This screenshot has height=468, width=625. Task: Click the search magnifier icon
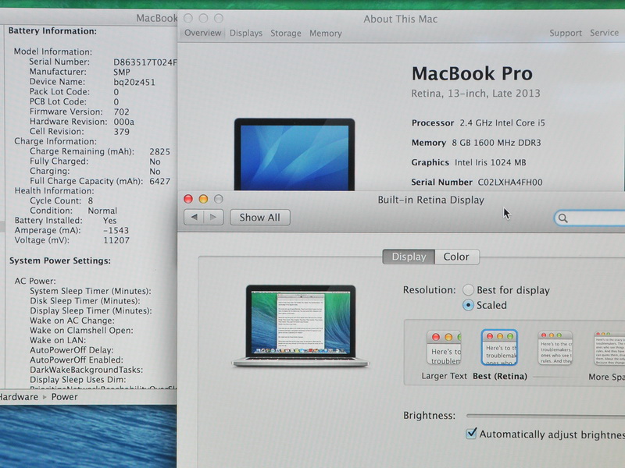[x=562, y=218]
